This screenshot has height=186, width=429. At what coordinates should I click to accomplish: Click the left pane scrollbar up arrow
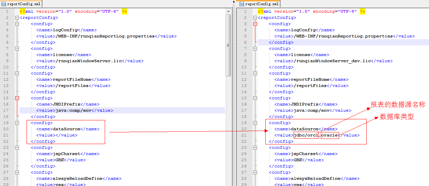click(228, 11)
